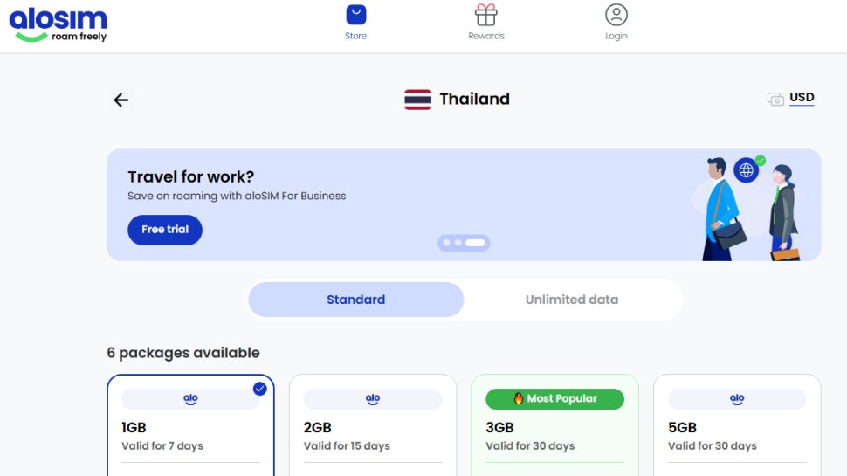Open the Store bag icon
847x476 pixels.
[x=355, y=15]
